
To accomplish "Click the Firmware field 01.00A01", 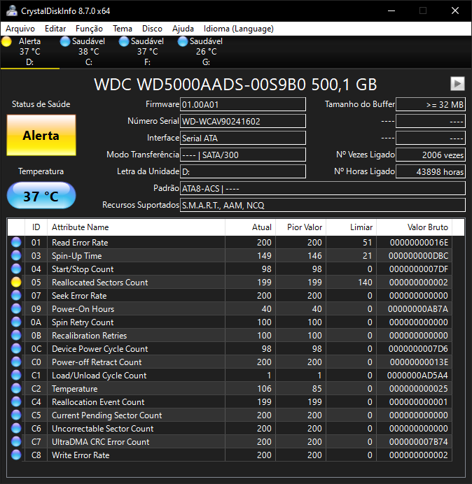I will point(243,105).
